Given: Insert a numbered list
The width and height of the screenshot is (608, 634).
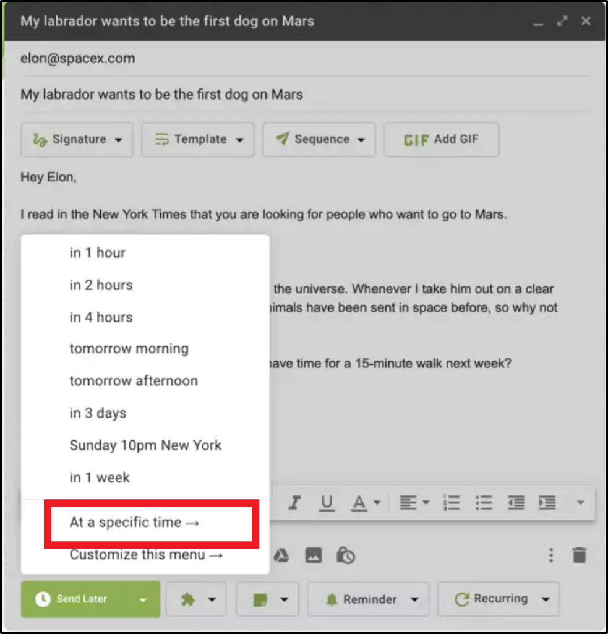Looking at the screenshot, I should pos(452,503).
